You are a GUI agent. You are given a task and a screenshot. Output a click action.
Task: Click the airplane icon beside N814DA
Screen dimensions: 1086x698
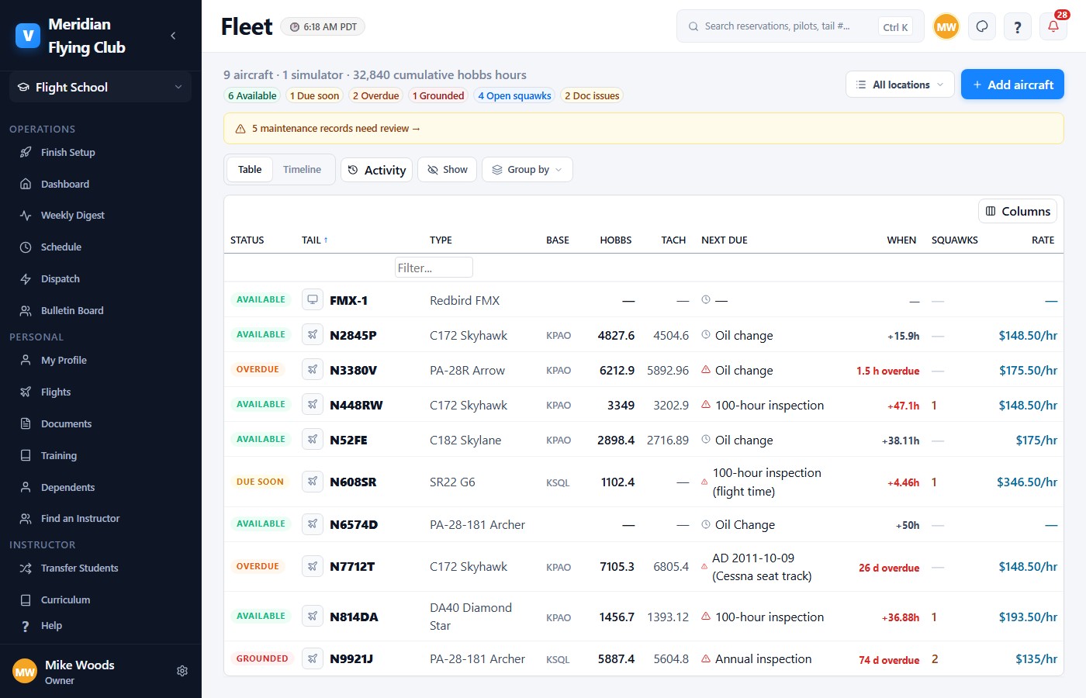pyautogui.click(x=313, y=616)
